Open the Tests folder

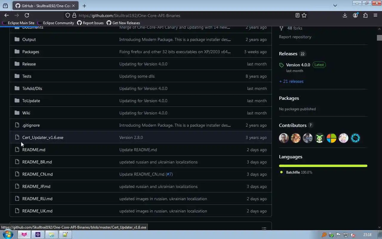pos(27,76)
